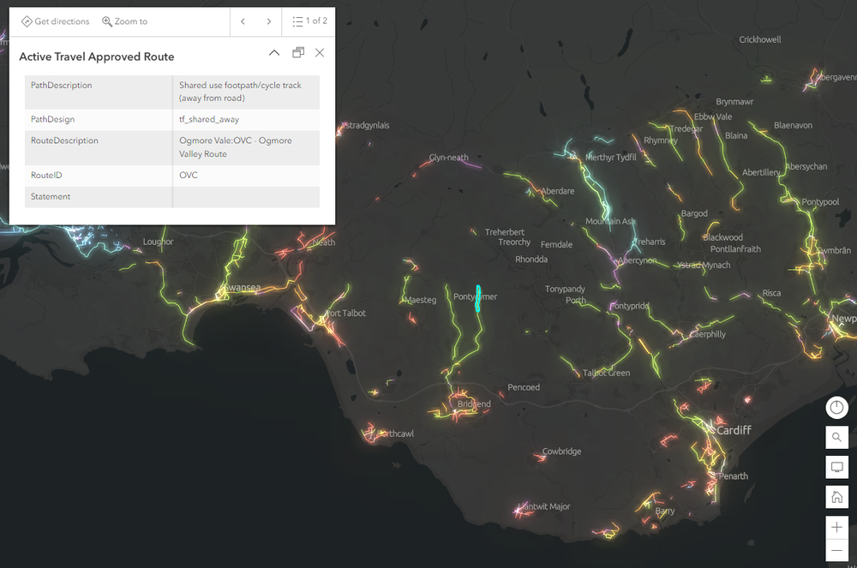
Task: Click the Penarth map label
Action: point(733,476)
